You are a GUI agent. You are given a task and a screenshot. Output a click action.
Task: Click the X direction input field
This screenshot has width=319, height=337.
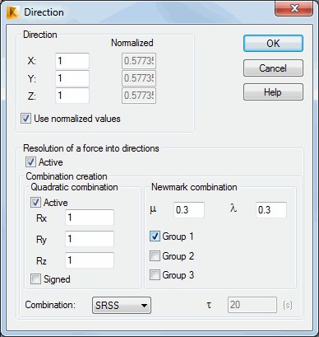(x=72, y=61)
